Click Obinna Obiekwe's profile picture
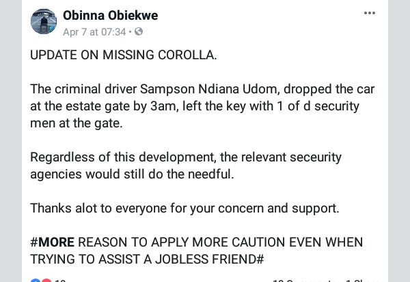 click(x=44, y=21)
